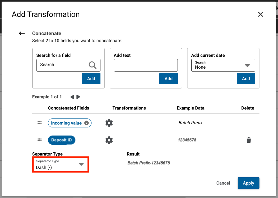The width and height of the screenshot is (278, 198).
Task: Delete the Deposit ID field with trash icon
Action: point(249,140)
